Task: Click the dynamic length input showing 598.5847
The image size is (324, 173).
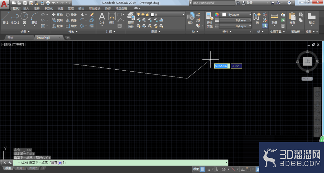Action: click(222, 66)
